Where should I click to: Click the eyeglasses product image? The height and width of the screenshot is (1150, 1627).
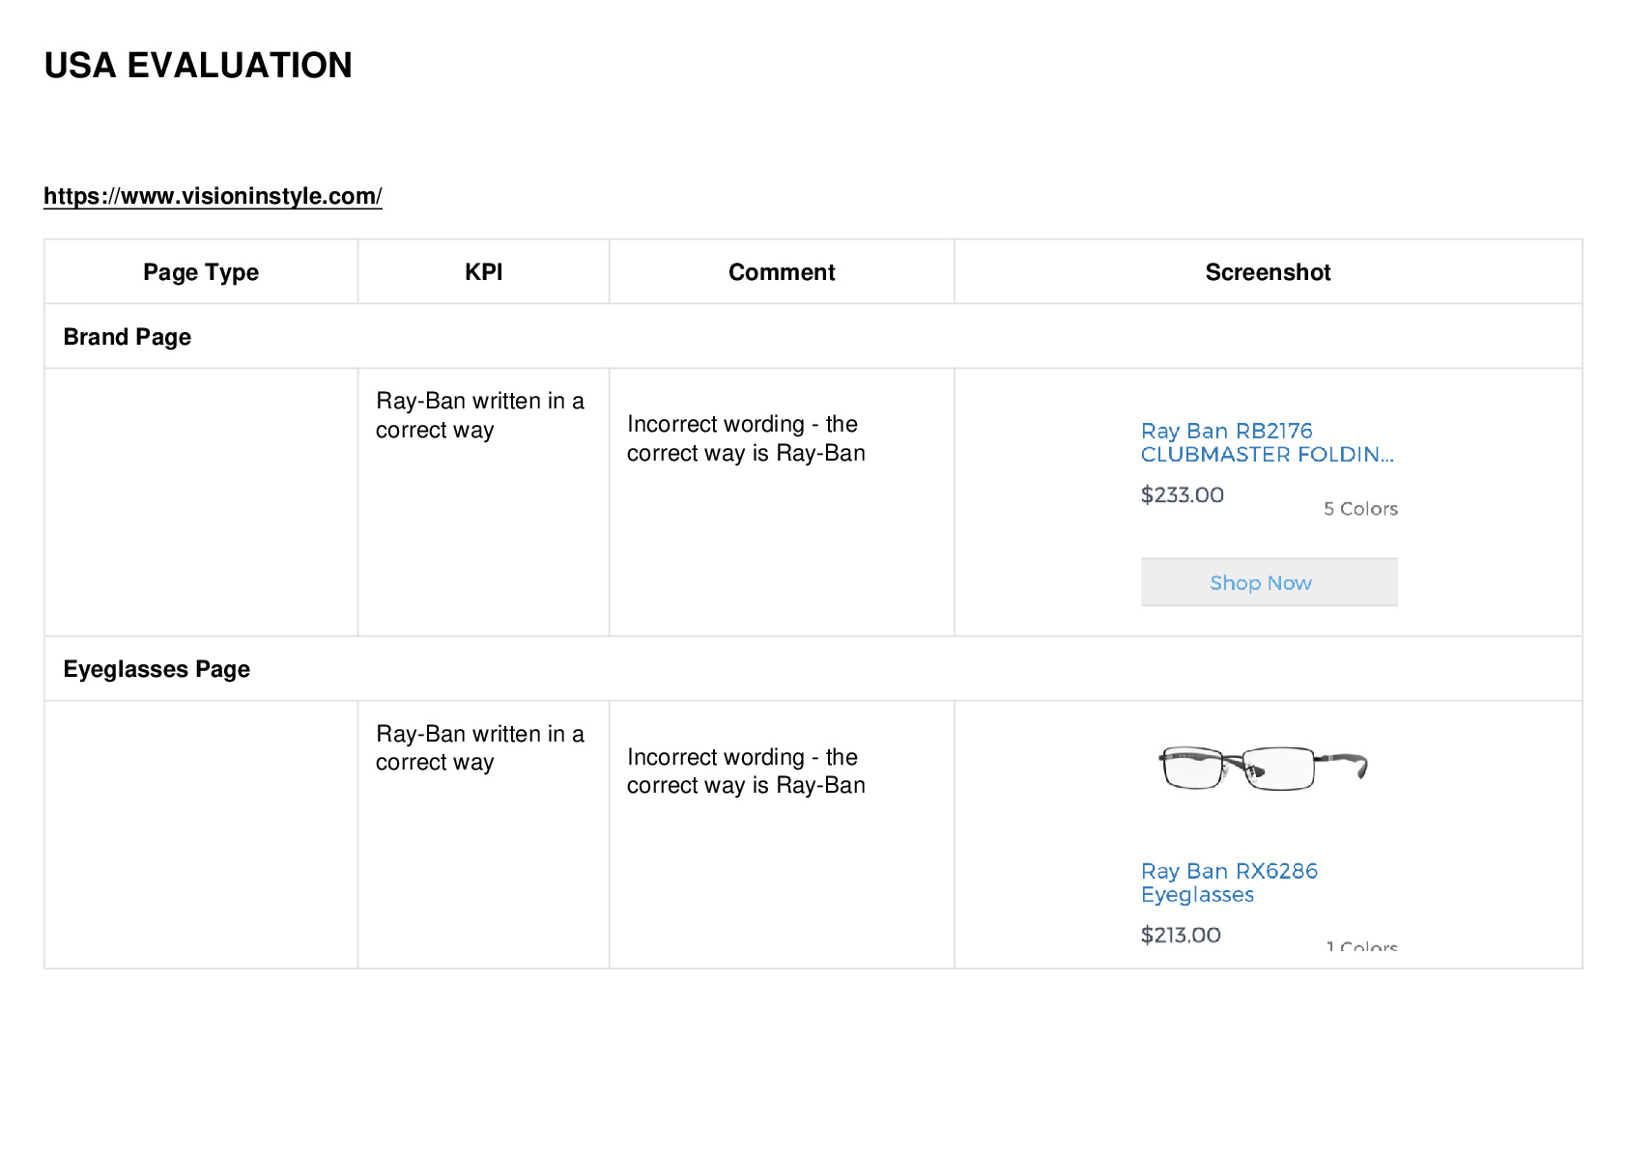click(x=1264, y=768)
